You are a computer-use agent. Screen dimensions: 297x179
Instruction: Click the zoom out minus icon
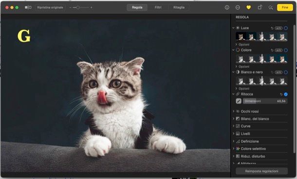click(x=70, y=8)
